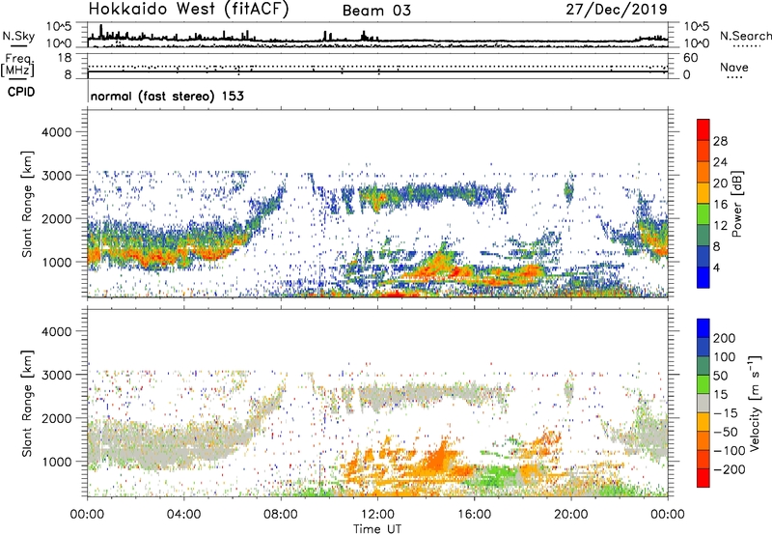Click the grey -15 to 15 Velocity colorbar segment

click(703, 403)
